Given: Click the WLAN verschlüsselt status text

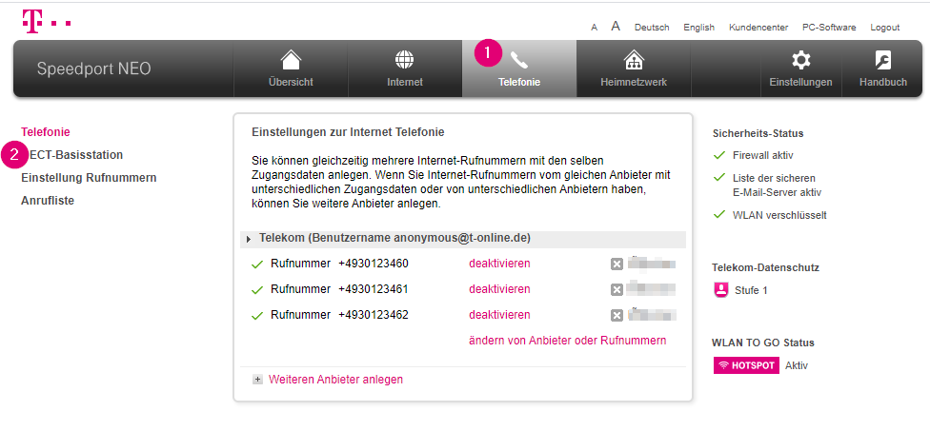Looking at the screenshot, I should pos(779,215).
